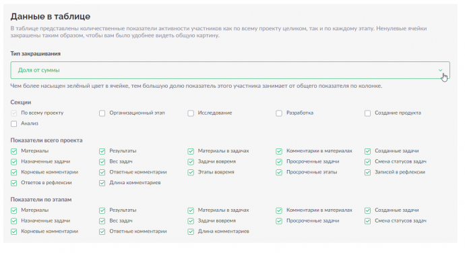Check the Исследование section checkbox
The width and height of the screenshot is (465, 253).
pyautogui.click(x=191, y=113)
